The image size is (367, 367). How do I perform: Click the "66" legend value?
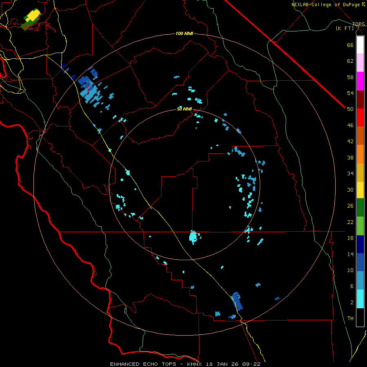pos(350,45)
